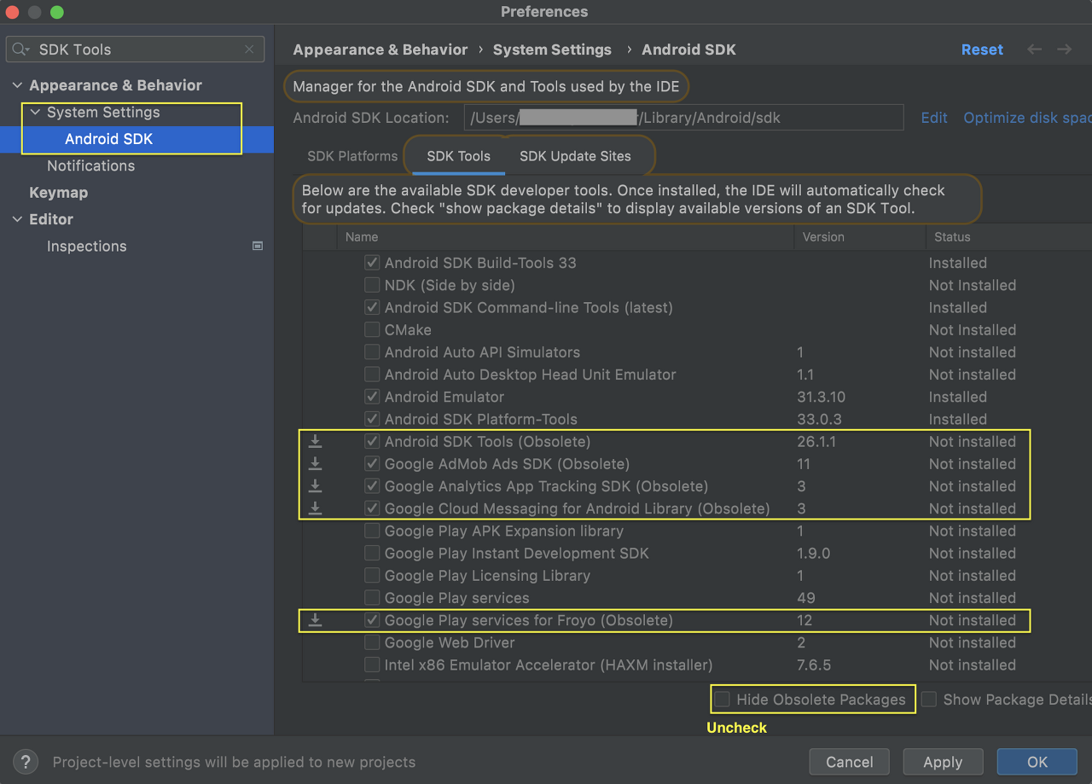Click download icon for Google AdMob Ads SDK
The width and height of the screenshot is (1092, 784).
(x=315, y=463)
